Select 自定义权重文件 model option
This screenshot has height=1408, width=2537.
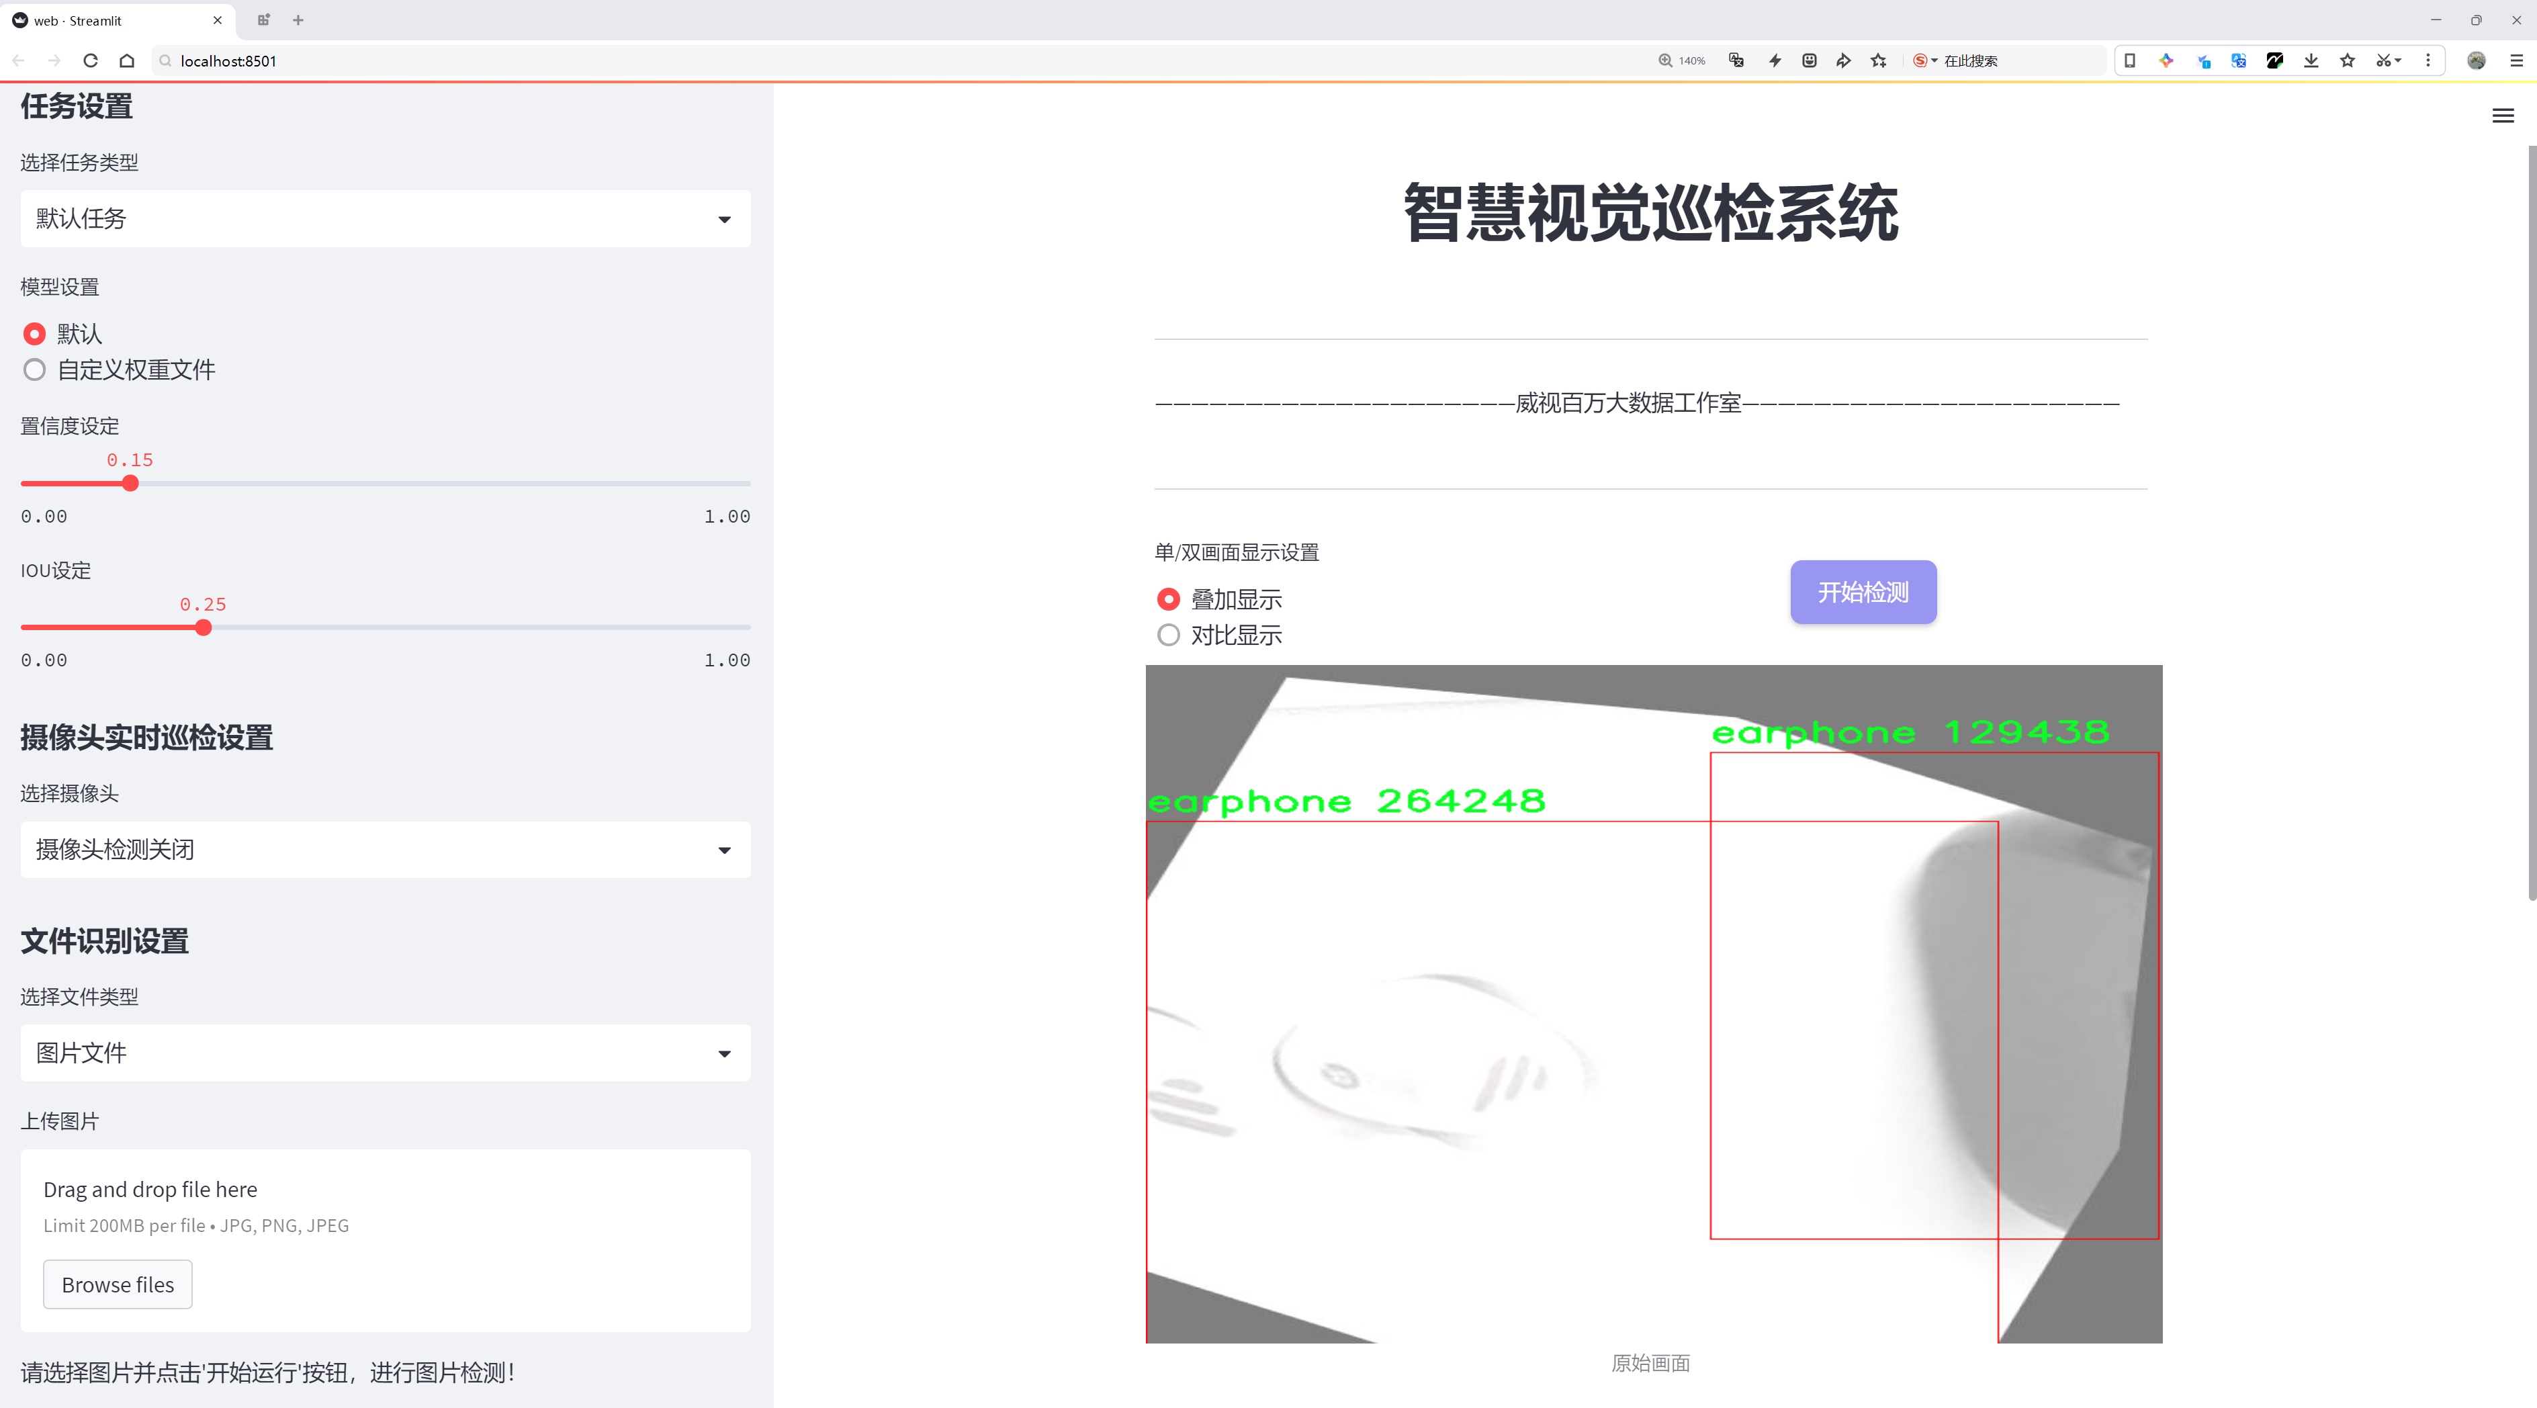(x=34, y=370)
